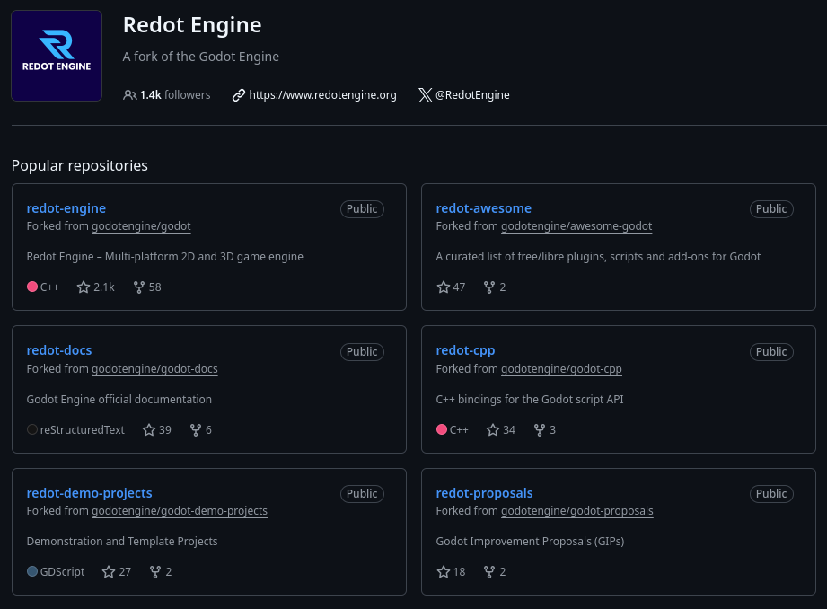Click the Redot Engine organization avatar
This screenshot has height=609, width=827.
point(57,56)
